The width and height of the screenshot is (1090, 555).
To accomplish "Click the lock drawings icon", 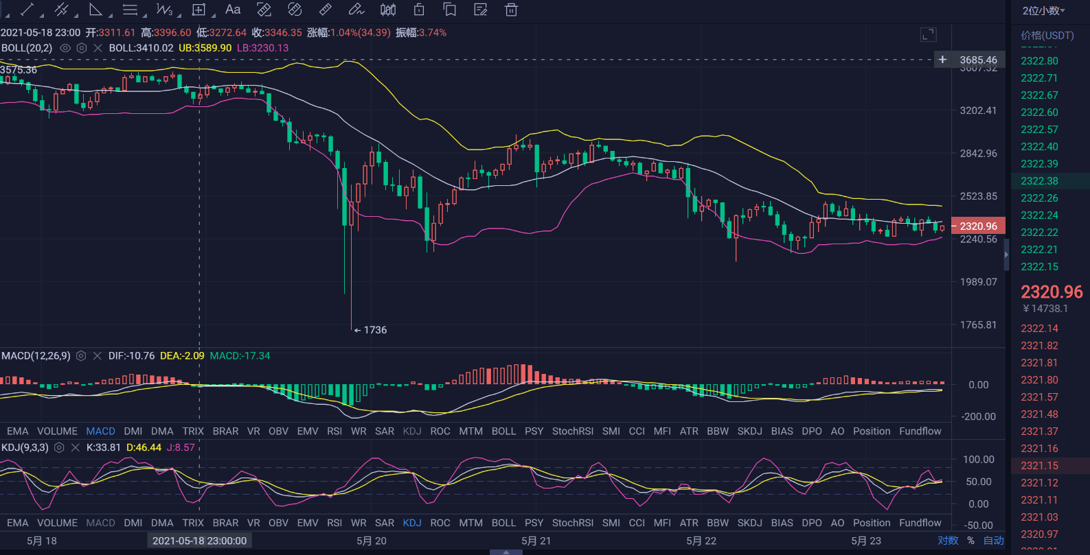I will 419,10.
